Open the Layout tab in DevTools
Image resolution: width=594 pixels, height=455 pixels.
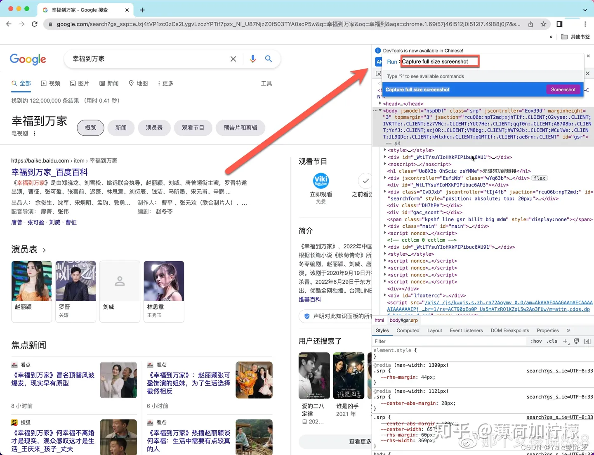[x=435, y=330]
